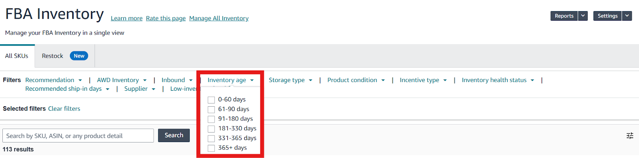Expand the Recommendation filter

(54, 80)
